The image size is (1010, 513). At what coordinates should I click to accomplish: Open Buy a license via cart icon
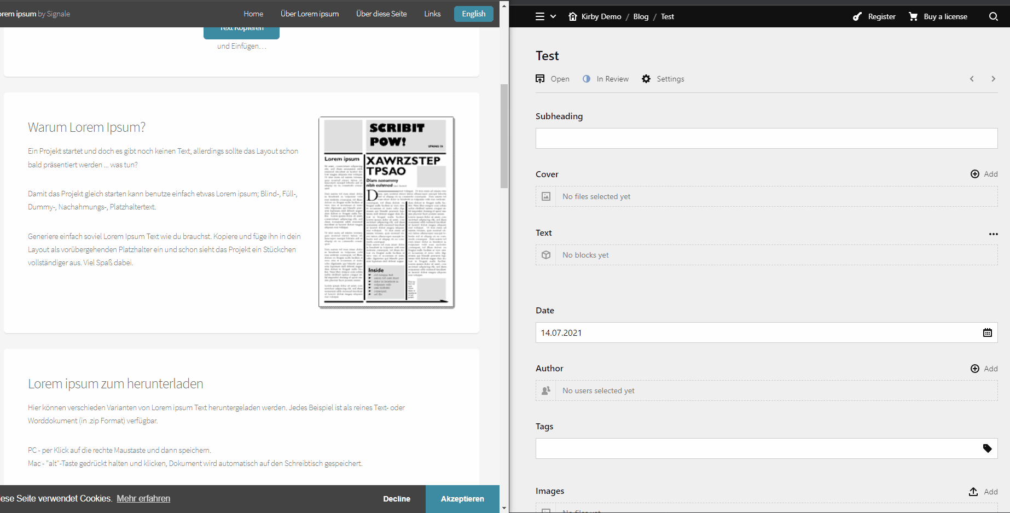point(913,16)
